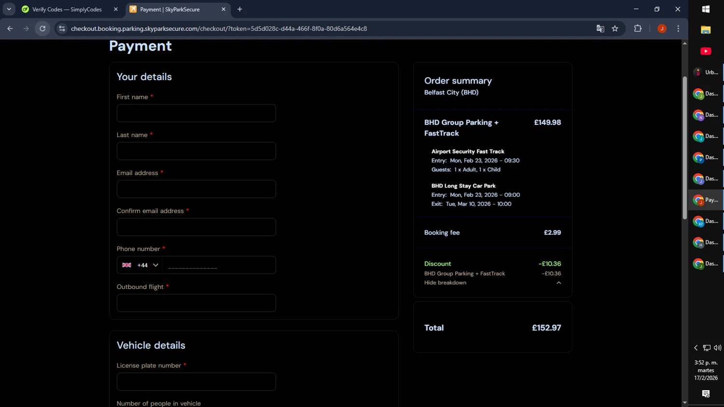Click the Vehicle details heading
The height and width of the screenshot is (407, 724).
tap(151, 345)
